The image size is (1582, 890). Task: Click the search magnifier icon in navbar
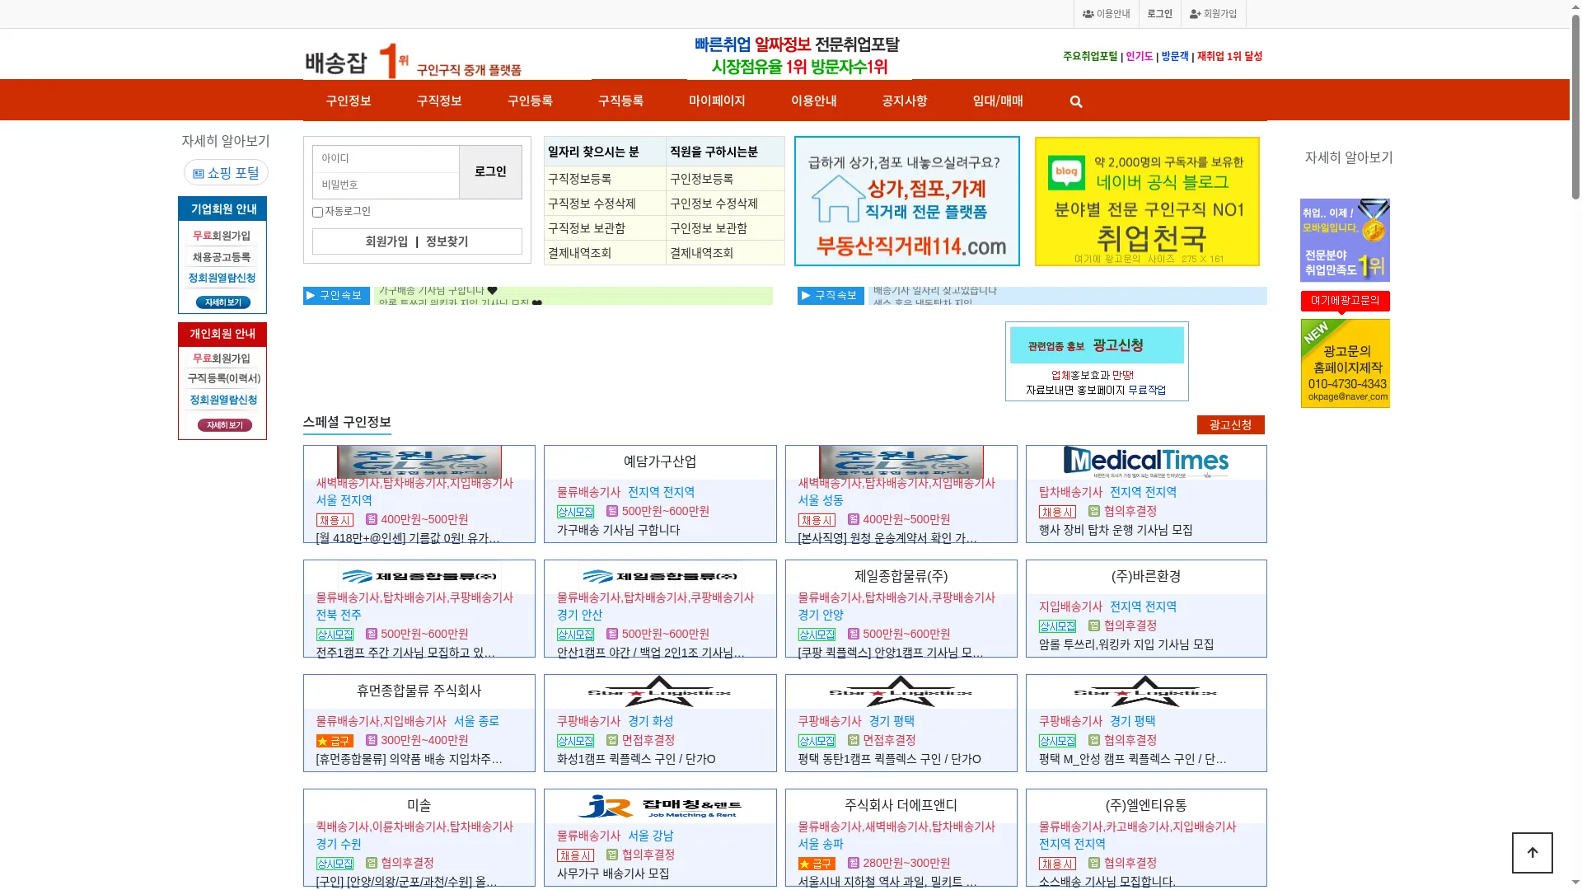pyautogui.click(x=1075, y=101)
